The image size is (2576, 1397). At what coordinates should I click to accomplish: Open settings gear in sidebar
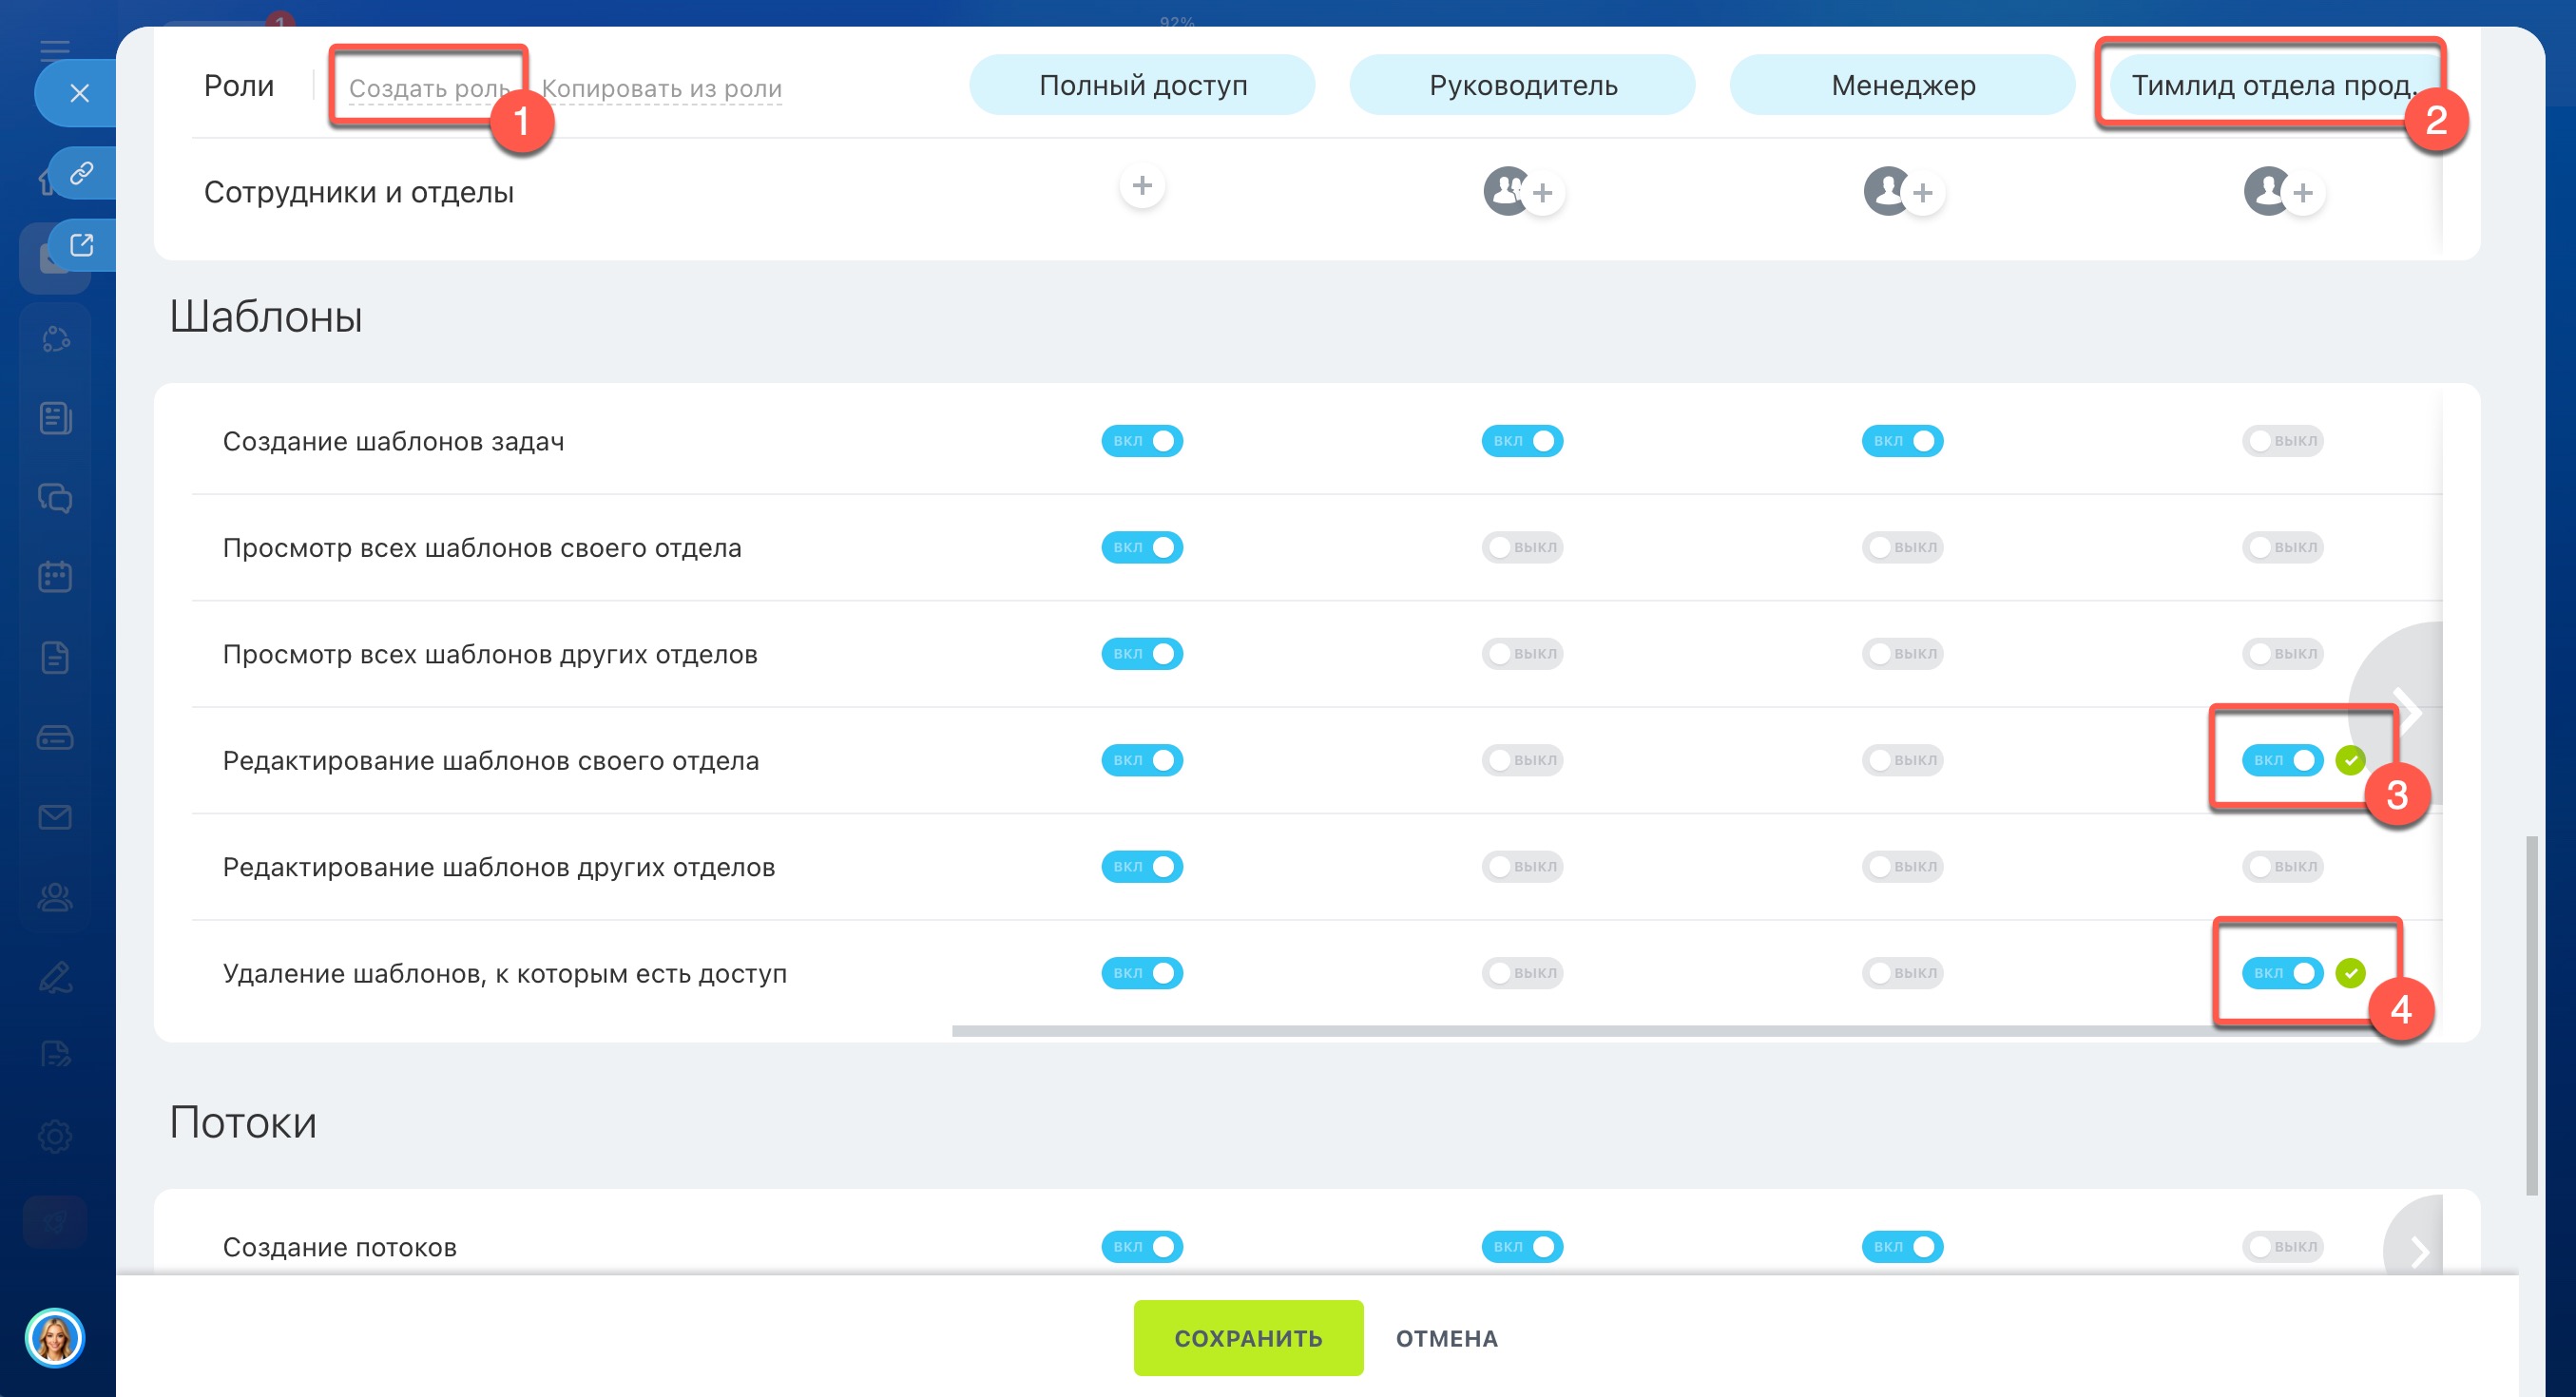coord(55,1136)
